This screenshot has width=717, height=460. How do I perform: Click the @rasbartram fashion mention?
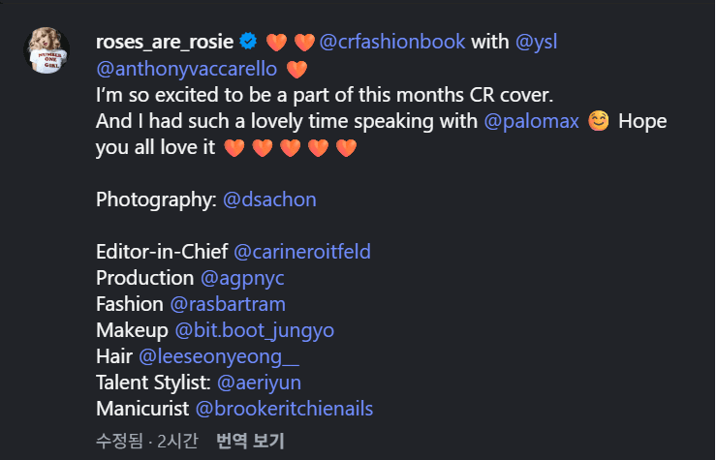(x=228, y=304)
